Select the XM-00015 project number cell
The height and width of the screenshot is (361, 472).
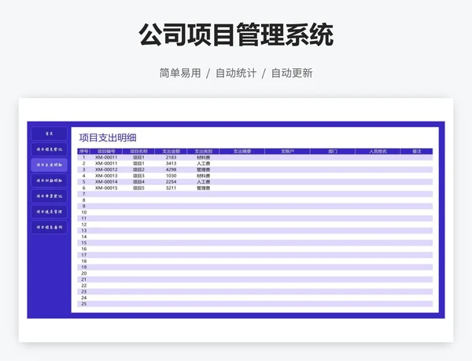106,188
